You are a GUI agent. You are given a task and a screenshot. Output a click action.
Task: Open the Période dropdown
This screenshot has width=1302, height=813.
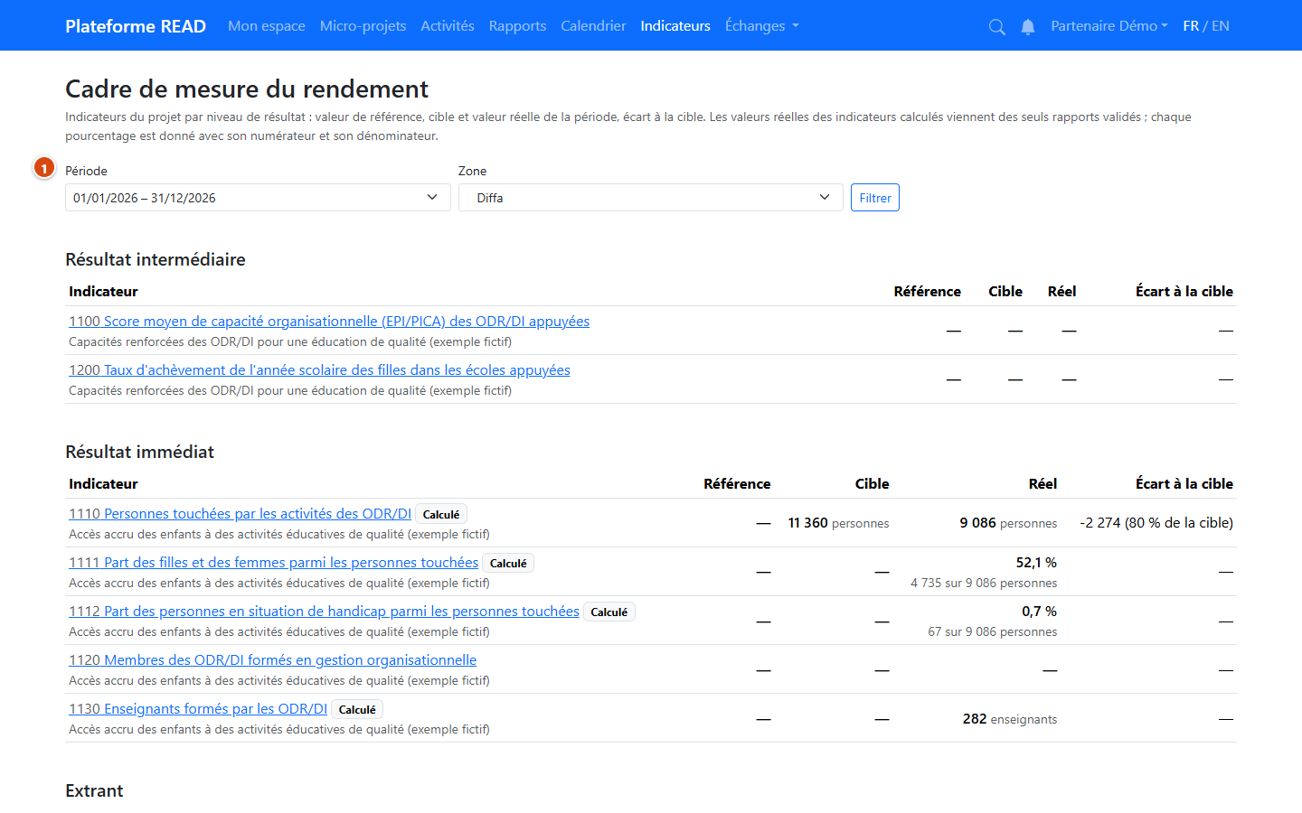(x=258, y=198)
